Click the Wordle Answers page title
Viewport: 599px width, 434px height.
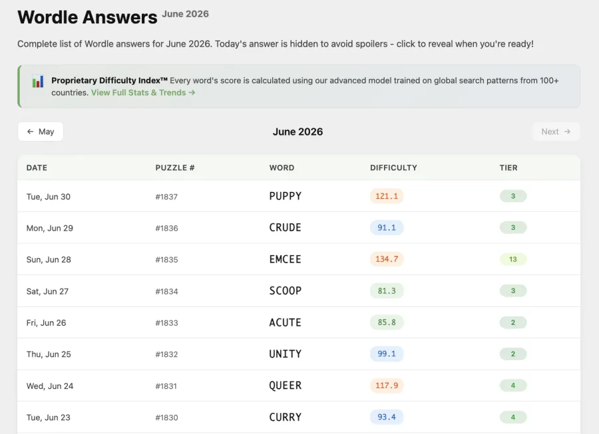pyautogui.click(x=87, y=17)
